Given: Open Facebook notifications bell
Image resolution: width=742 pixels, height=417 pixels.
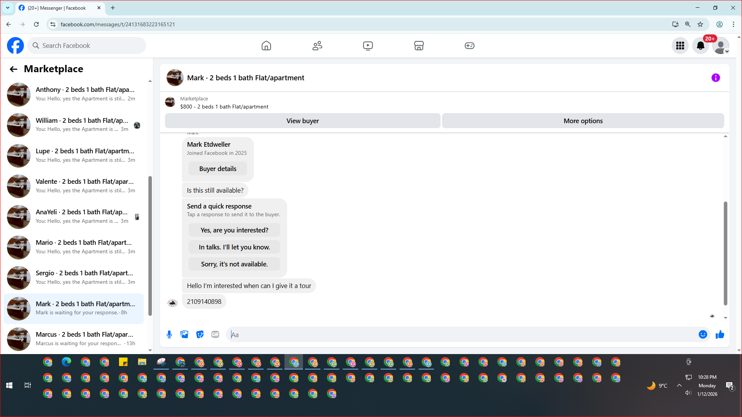Looking at the screenshot, I should 700,46.
